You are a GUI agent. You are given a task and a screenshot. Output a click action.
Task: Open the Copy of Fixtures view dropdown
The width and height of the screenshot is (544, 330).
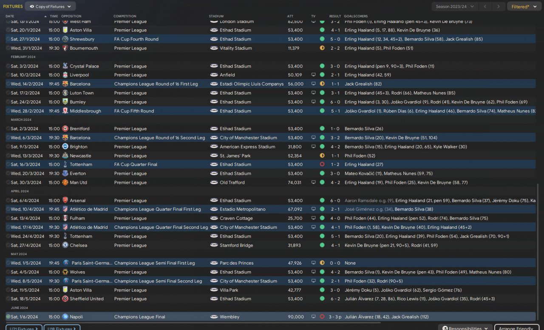coord(51,6)
